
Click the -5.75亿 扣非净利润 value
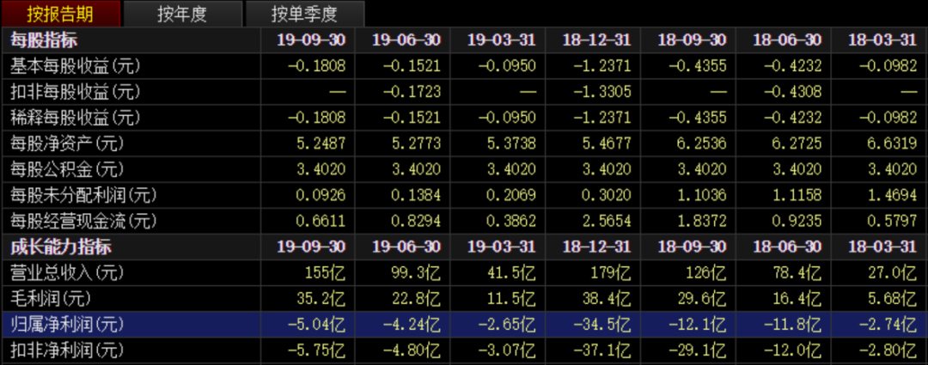point(318,350)
